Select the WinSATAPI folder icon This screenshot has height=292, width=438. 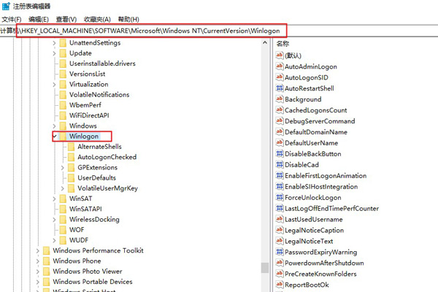pos(63,209)
